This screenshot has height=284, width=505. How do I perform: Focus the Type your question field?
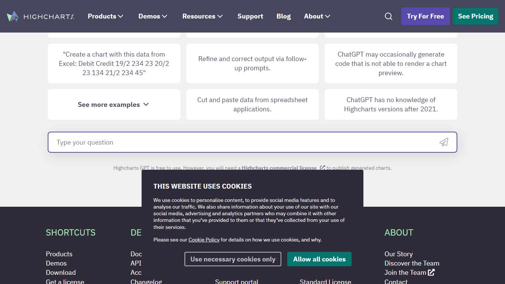click(244, 142)
